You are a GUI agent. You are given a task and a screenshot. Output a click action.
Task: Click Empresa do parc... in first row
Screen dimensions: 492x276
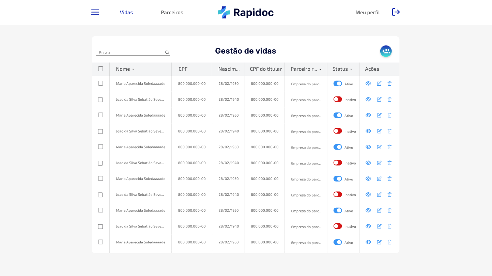tap(306, 84)
